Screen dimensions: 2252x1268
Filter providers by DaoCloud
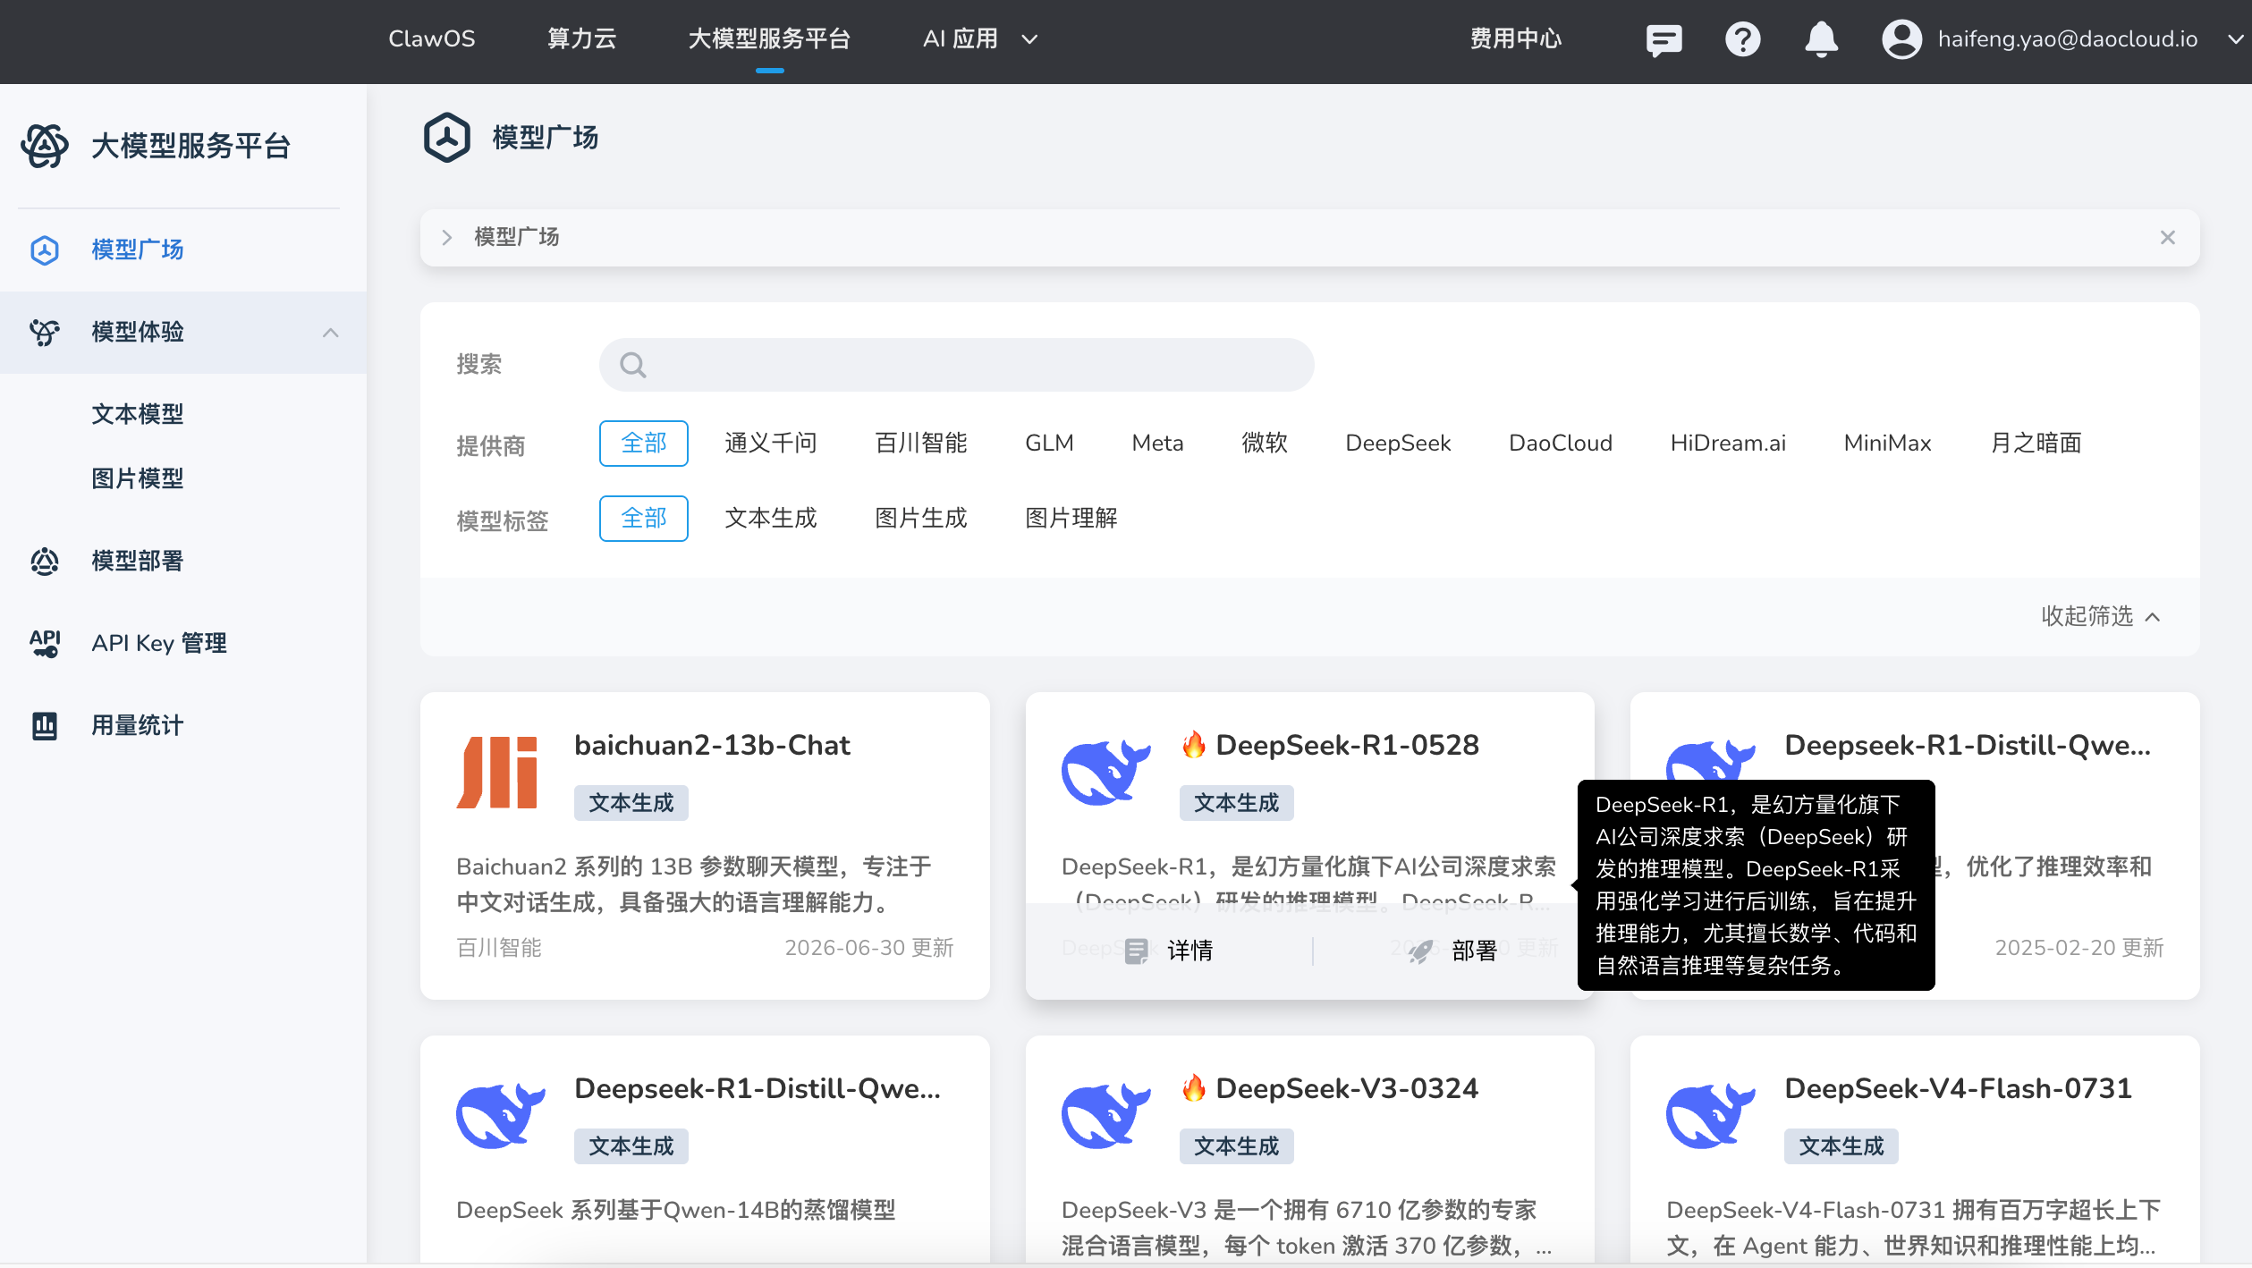tap(1561, 444)
